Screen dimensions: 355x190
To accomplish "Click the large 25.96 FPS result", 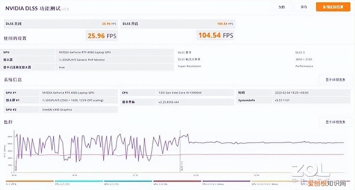I will pyautogui.click(x=102, y=36).
